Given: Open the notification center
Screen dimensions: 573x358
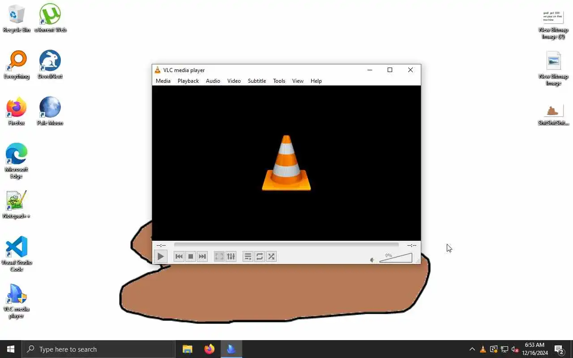Looking at the screenshot, I should pos(559,349).
